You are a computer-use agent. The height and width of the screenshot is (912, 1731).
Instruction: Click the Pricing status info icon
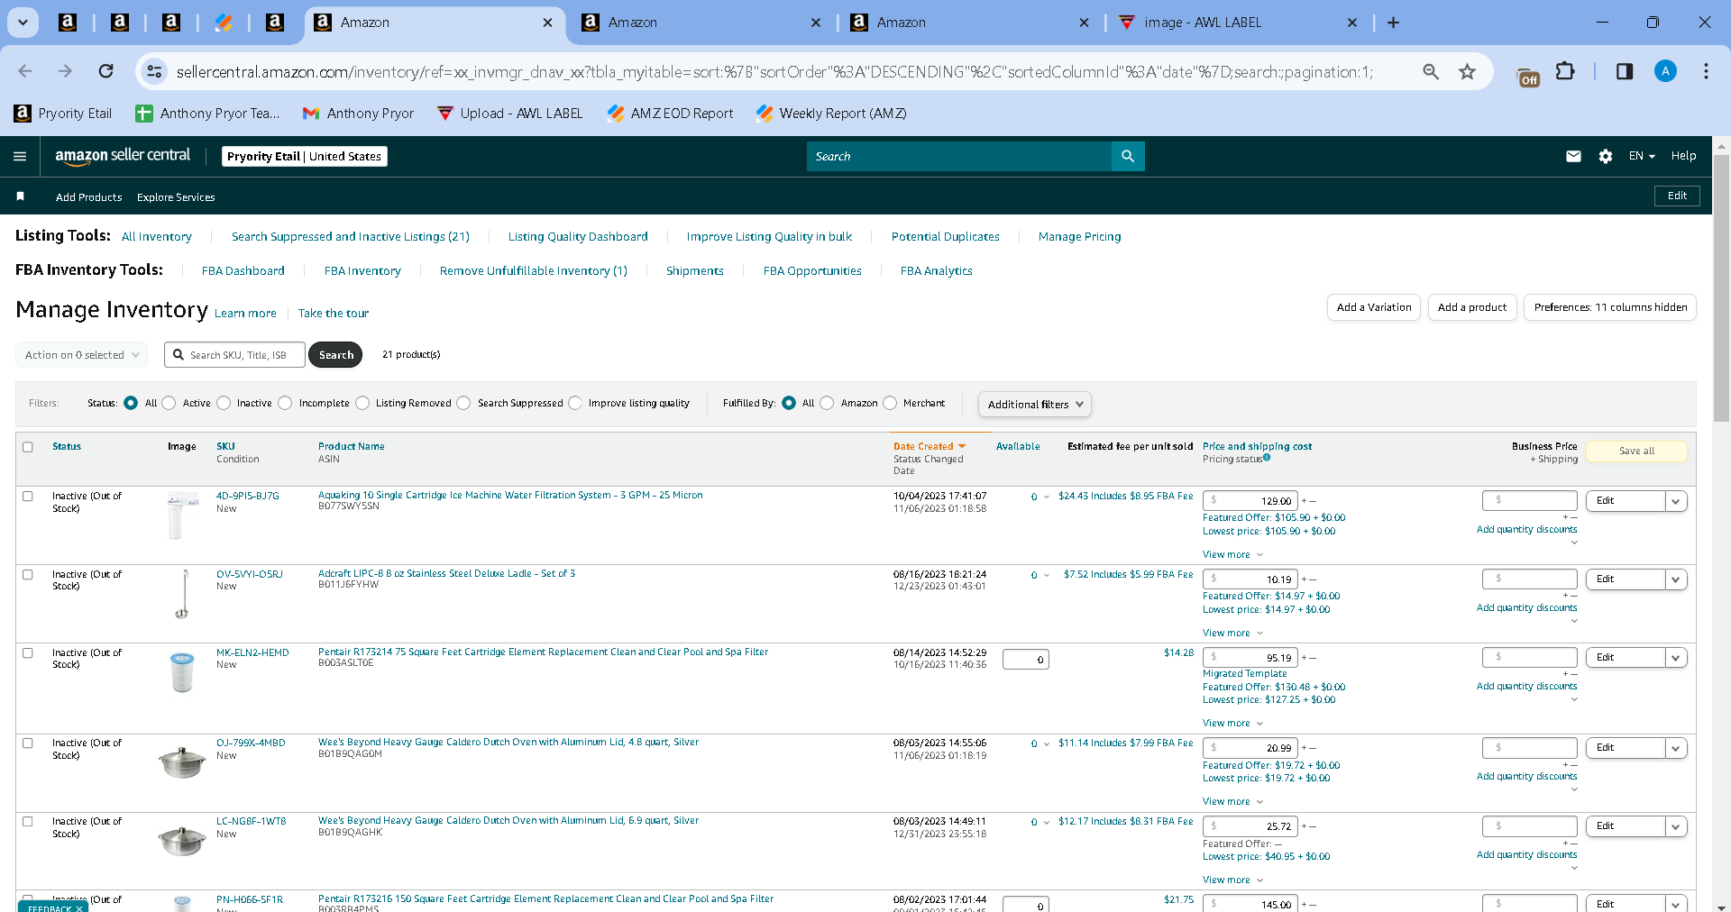click(x=1267, y=458)
